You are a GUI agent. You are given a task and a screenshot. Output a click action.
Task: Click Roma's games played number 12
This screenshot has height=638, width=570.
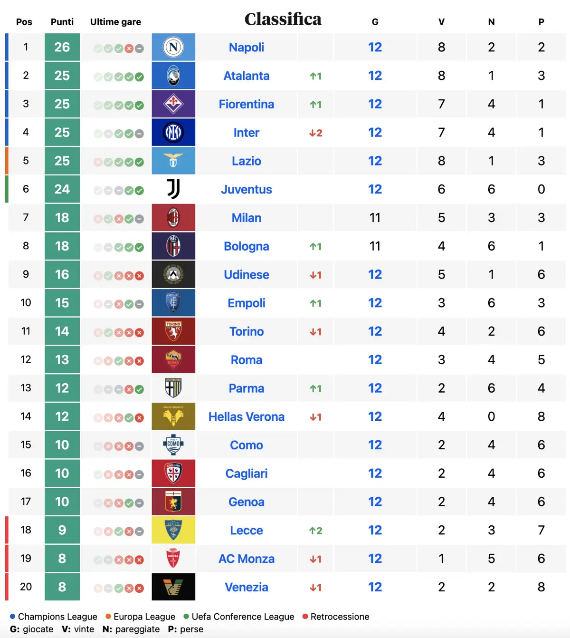375,360
